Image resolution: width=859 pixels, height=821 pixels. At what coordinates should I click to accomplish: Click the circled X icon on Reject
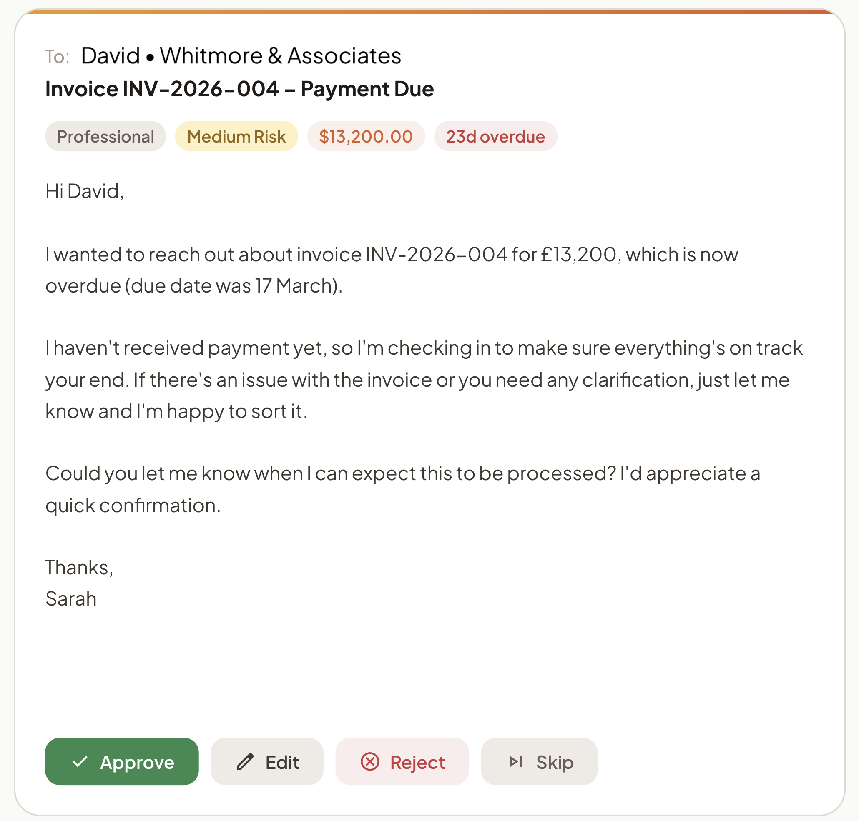370,762
